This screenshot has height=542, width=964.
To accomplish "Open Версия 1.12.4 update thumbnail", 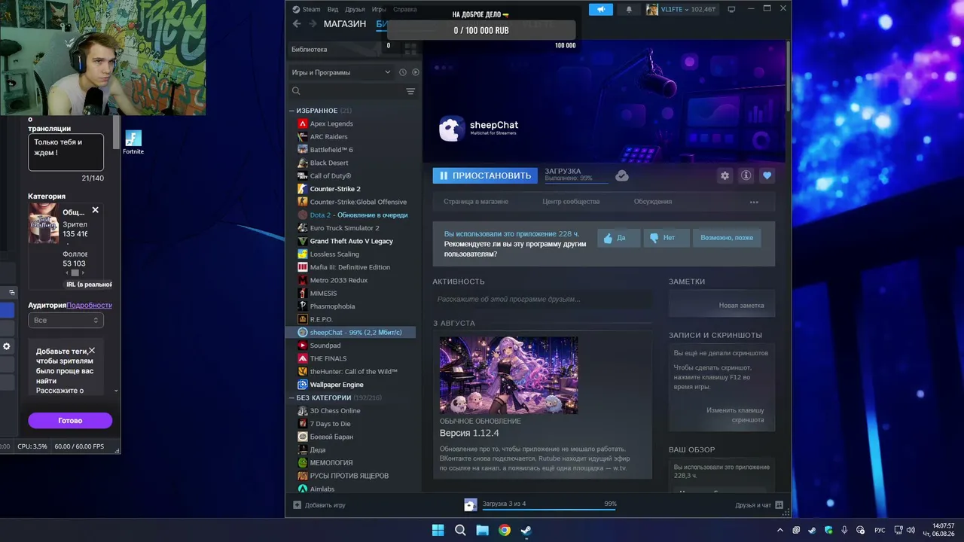I will click(x=509, y=375).
